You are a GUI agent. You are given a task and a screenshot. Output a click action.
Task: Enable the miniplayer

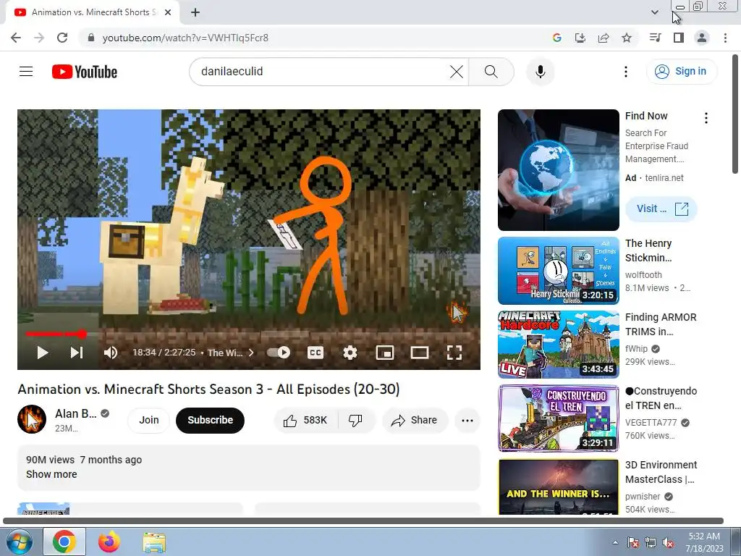click(x=385, y=353)
